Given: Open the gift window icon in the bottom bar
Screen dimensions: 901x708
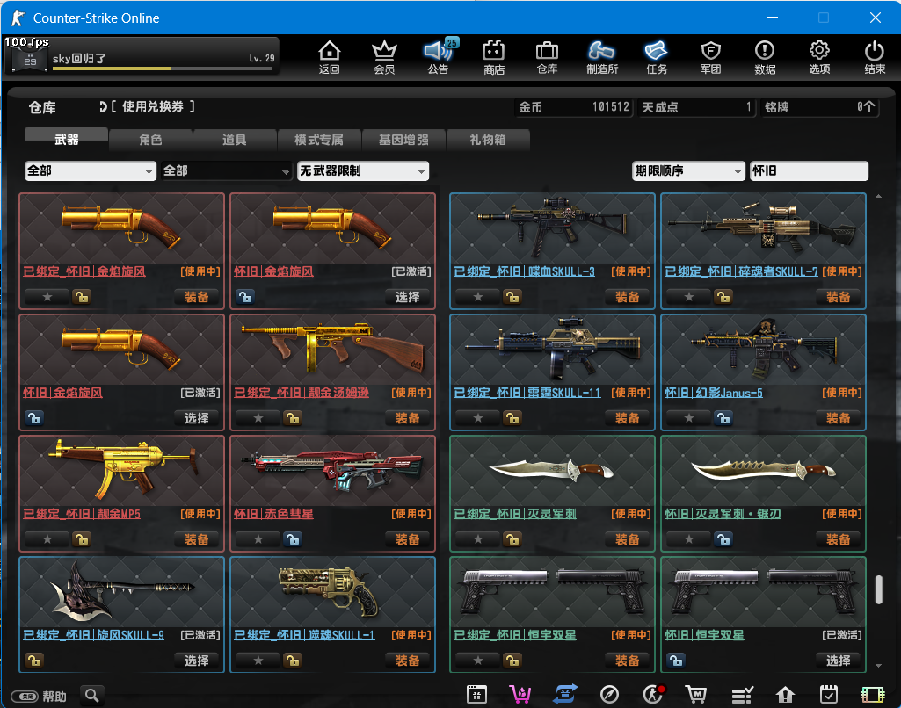Looking at the screenshot, I should pyautogui.click(x=476, y=694).
